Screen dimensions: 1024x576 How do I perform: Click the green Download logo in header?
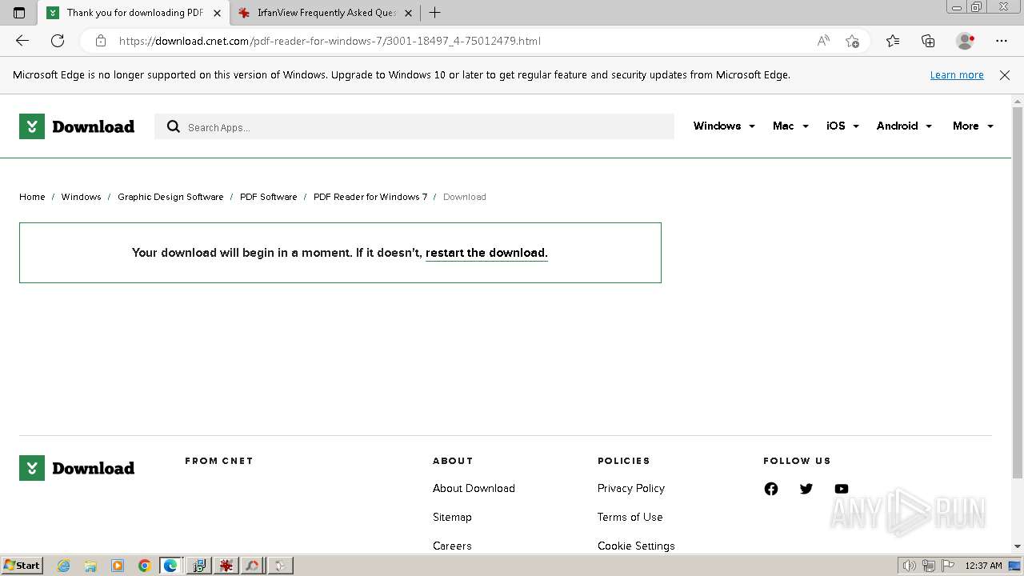(77, 126)
